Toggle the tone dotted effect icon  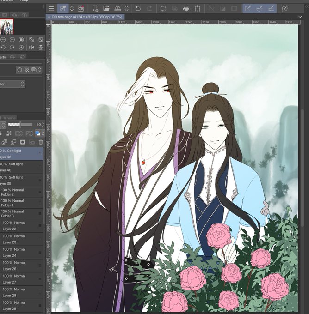pyautogui.click(x=27, y=70)
